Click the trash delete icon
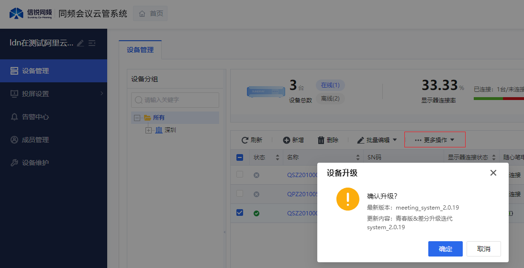524x268 pixels. pos(321,140)
